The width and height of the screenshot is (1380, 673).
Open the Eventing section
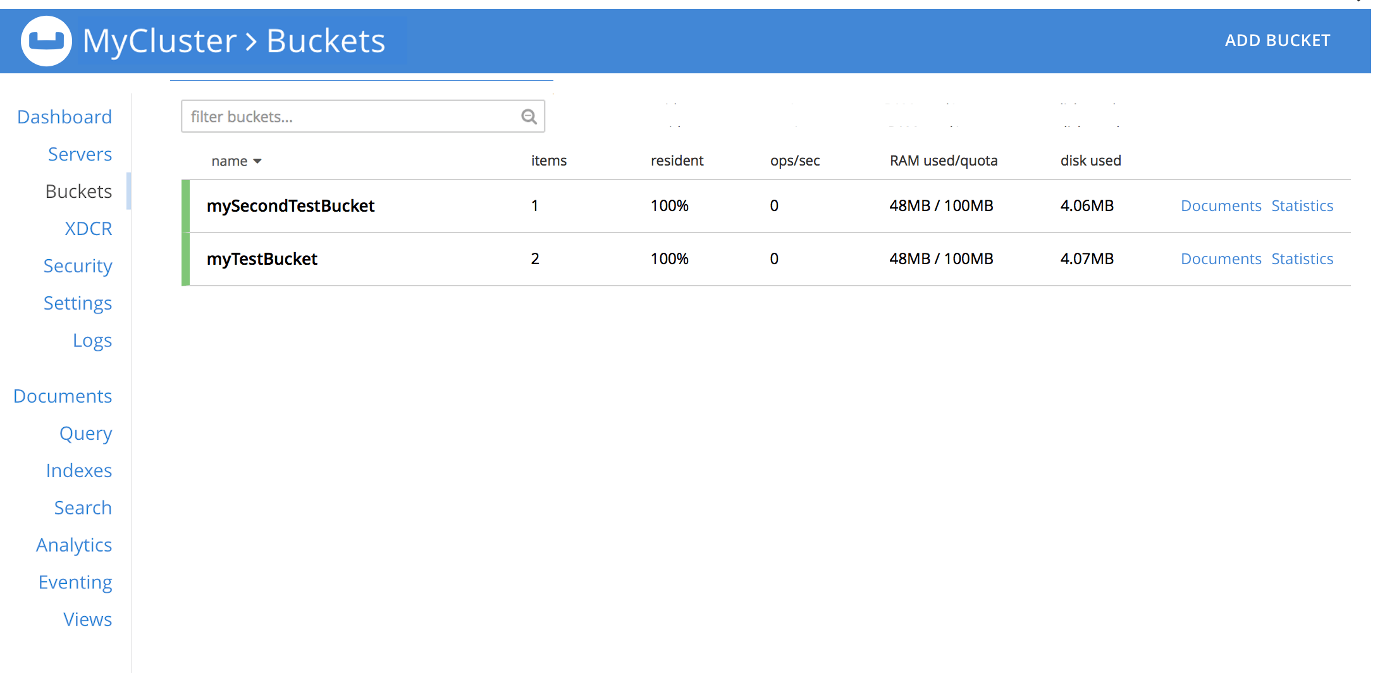click(x=75, y=582)
